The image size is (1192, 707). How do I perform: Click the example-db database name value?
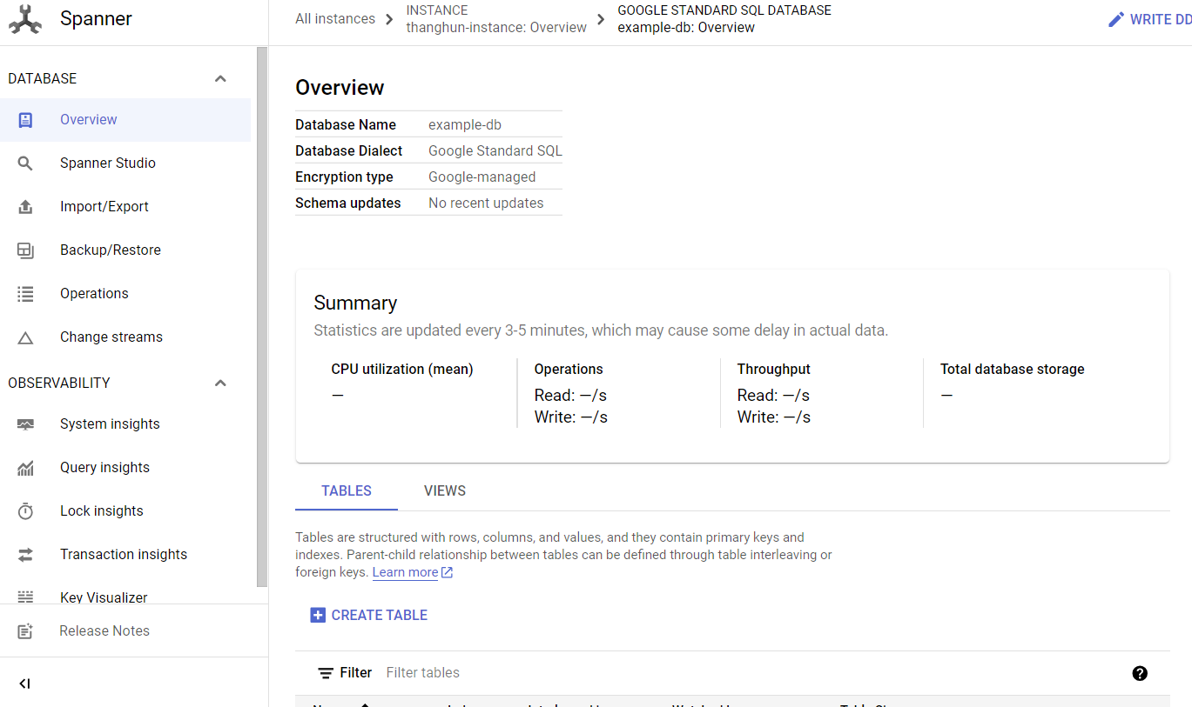coord(465,125)
